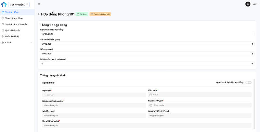Click the back arrow beside Hợp đồng Phòng 101

[x=39, y=14]
